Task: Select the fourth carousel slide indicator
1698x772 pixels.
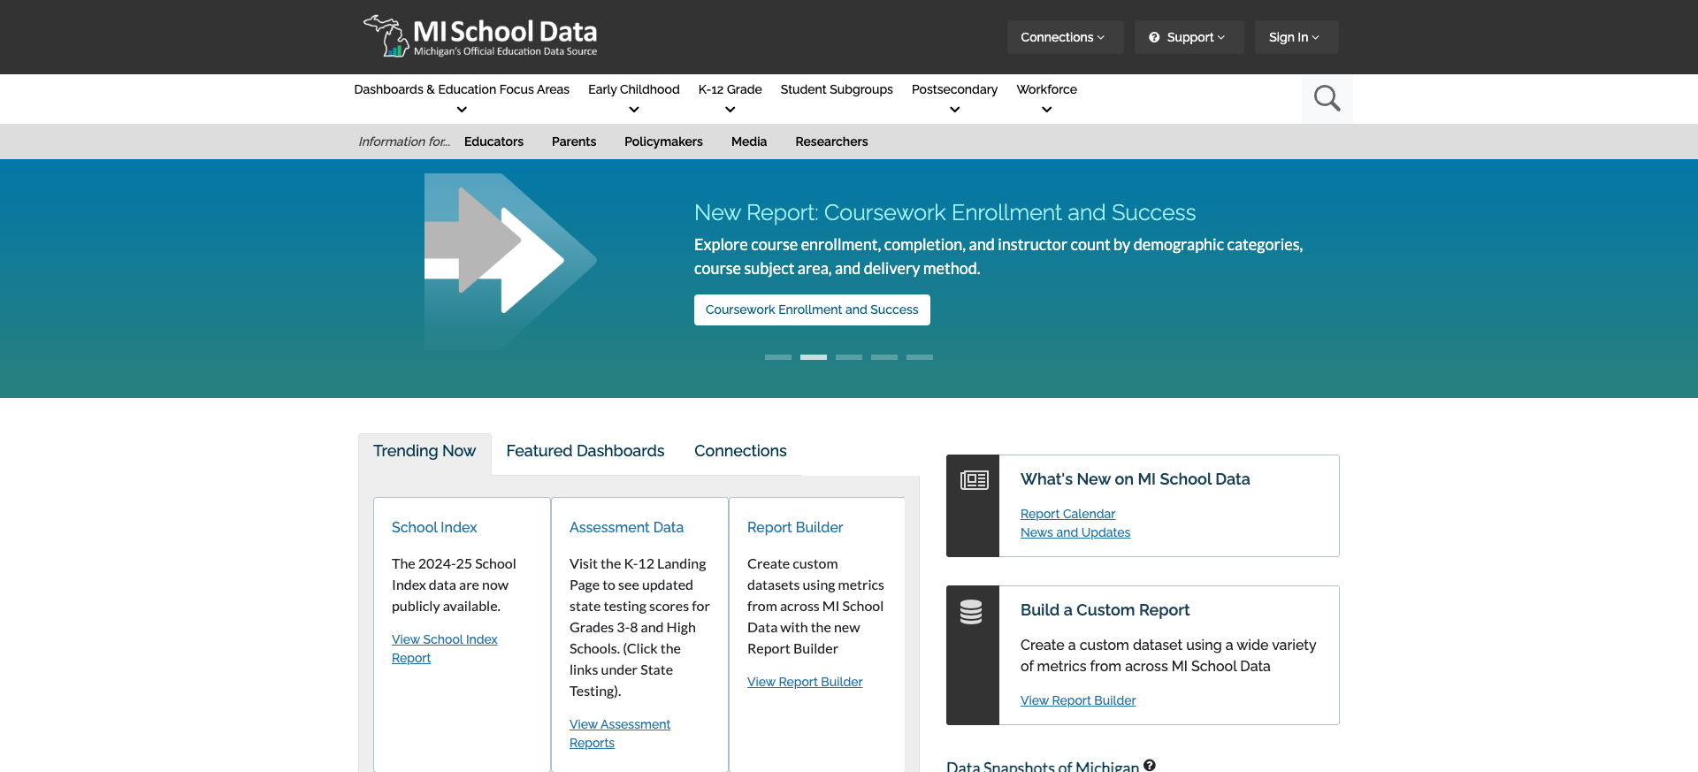Action: [884, 357]
